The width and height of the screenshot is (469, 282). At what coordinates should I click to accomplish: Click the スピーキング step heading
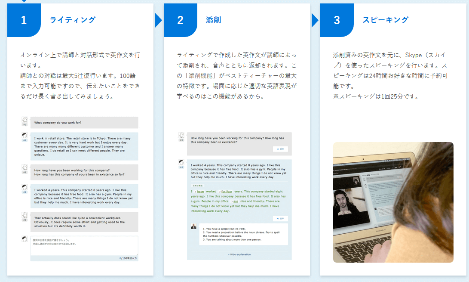(386, 20)
